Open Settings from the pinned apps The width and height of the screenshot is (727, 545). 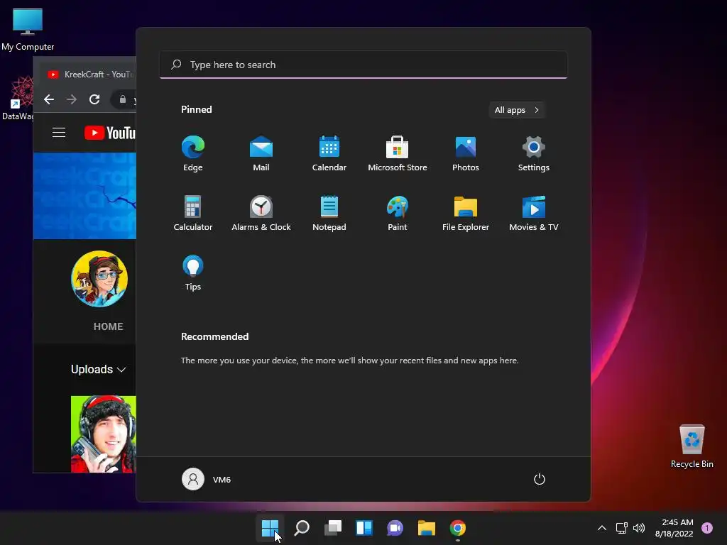pos(534,153)
